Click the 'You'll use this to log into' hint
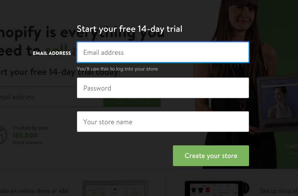The width and height of the screenshot is (298, 196). pyautogui.click(x=117, y=69)
